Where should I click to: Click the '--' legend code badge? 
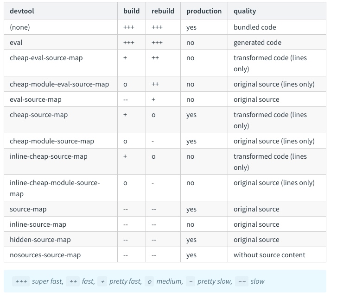242,281
